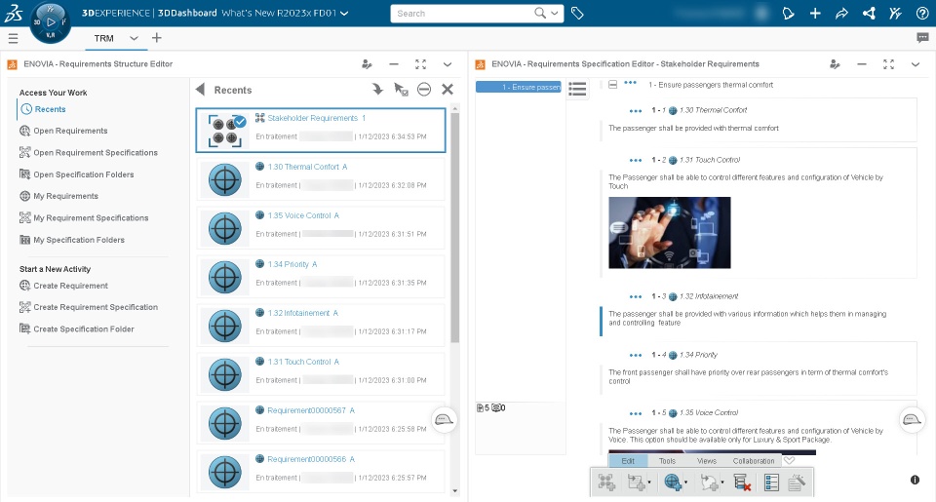This screenshot has height=502, width=936.
Task: Click the helmet assistant icon in Structure Editor
Action: point(444,419)
